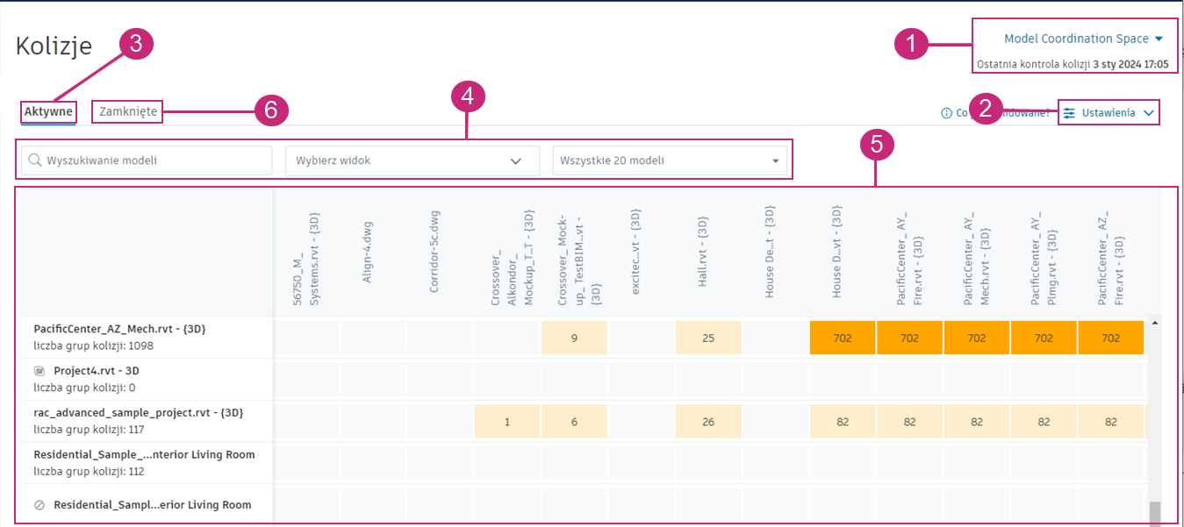The width and height of the screenshot is (1184, 527).
Task: Click the PacificCenter_AZ_Mech.rvt row name
Action: [119, 329]
